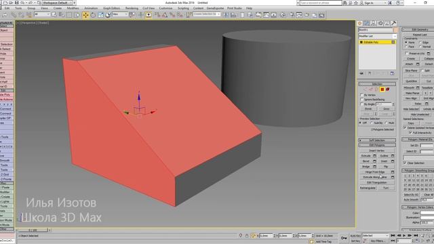Enable Ignore Backfacing checkbox
Viewport: 434px width, 244px height.
[361, 100]
